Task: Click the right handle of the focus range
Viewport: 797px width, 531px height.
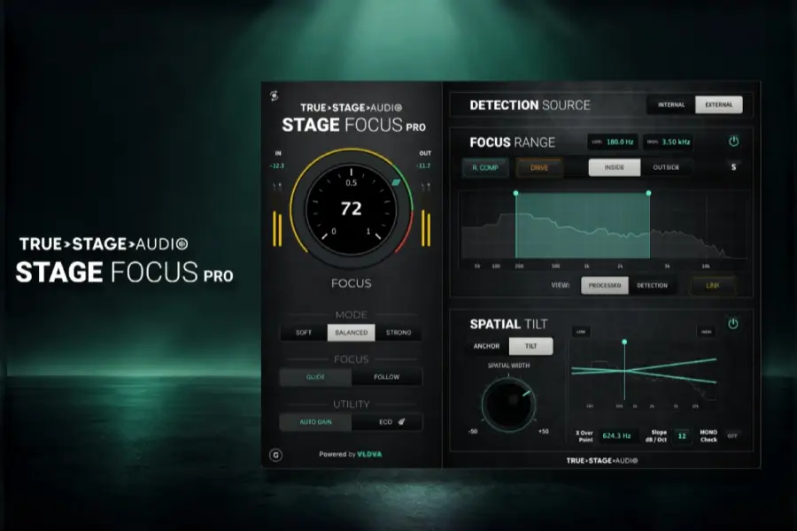Action: (x=648, y=193)
